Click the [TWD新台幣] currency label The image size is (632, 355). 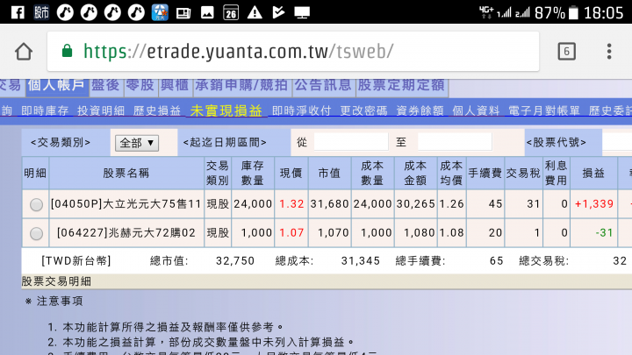point(75,261)
